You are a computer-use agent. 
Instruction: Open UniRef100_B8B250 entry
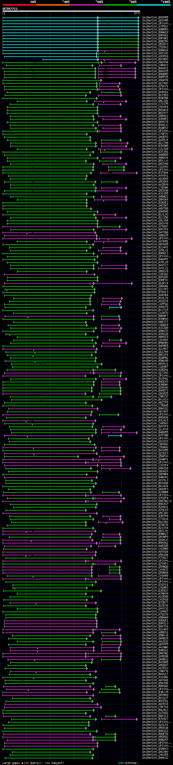click(x=155, y=41)
